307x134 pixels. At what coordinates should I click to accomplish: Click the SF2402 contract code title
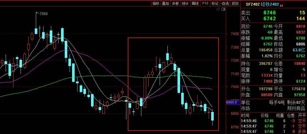click(x=252, y=4)
